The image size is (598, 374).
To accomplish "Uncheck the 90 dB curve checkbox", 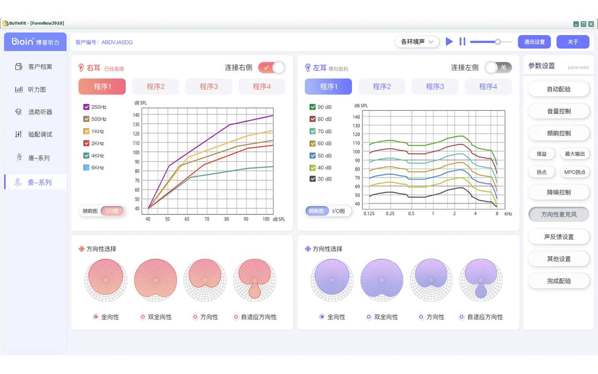I will click(x=313, y=107).
